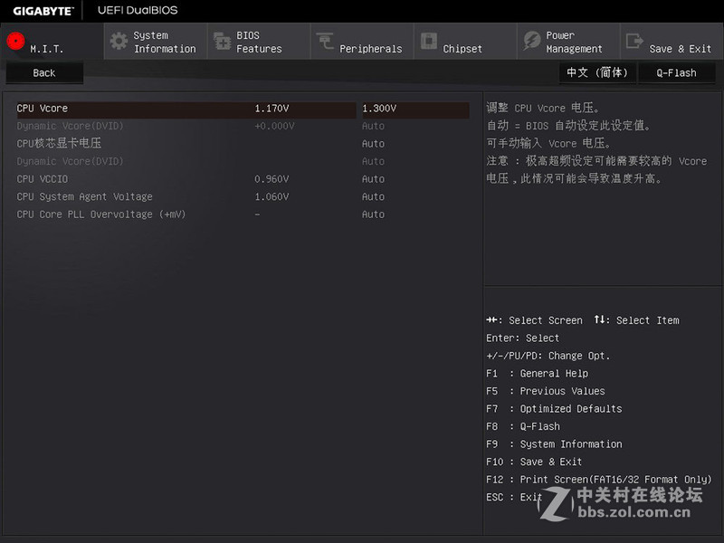This screenshot has height=543, width=724.
Task: Open Auto option for CPU VCCIO
Action: point(373,179)
